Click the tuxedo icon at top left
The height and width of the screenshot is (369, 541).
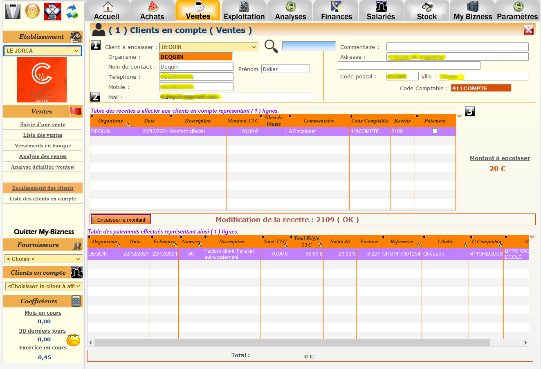(x=13, y=11)
